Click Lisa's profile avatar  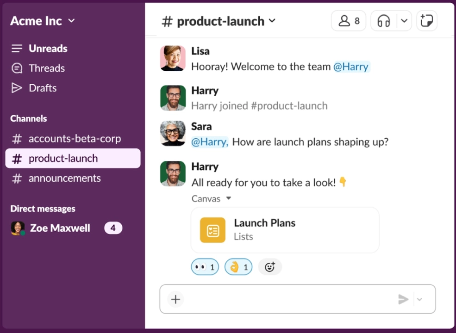[173, 58]
